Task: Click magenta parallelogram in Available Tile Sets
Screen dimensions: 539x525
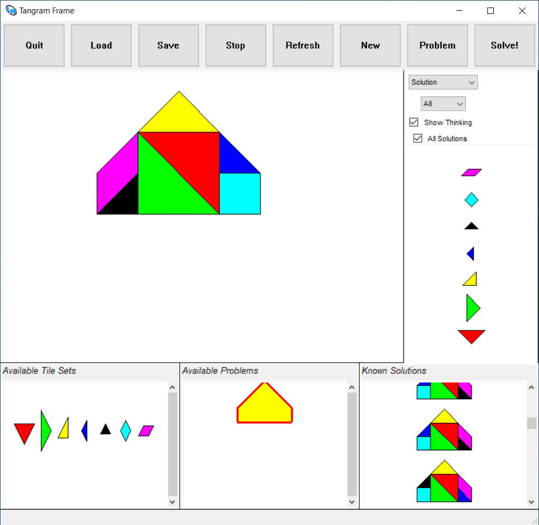Action: [146, 430]
